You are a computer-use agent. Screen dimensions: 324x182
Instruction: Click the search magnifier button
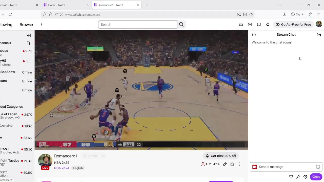(x=181, y=25)
